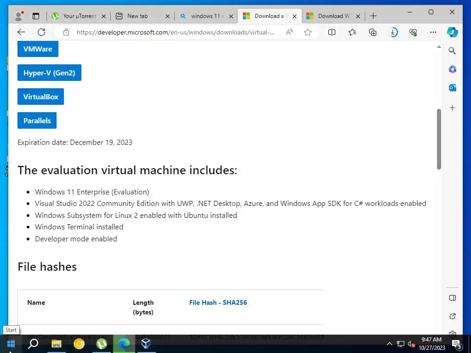Image resolution: width=471 pixels, height=353 pixels.
Task: Open the tab actions menu icon
Action: [x=36, y=16]
